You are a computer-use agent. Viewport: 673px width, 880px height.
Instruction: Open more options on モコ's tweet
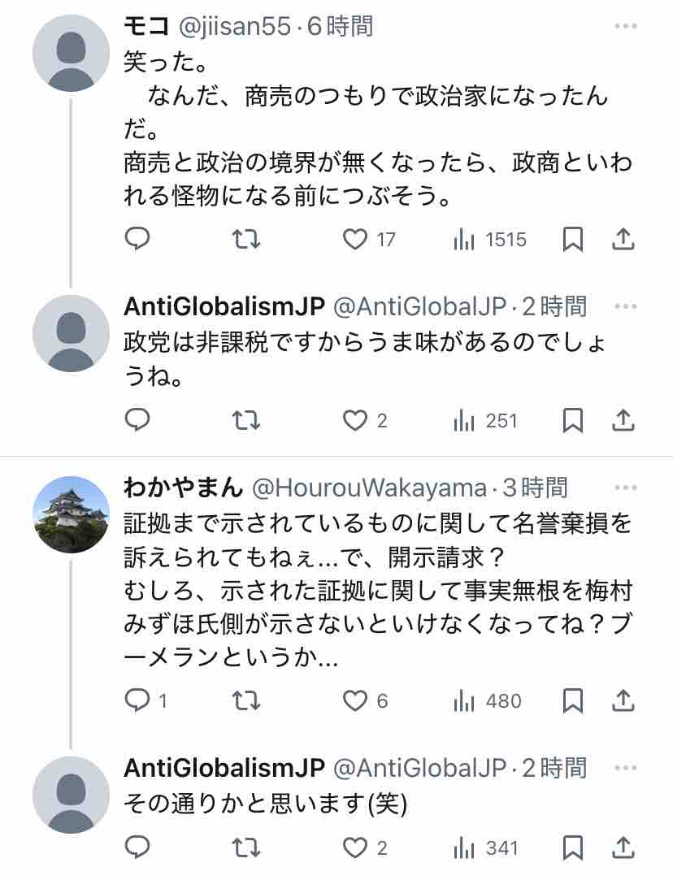click(626, 27)
